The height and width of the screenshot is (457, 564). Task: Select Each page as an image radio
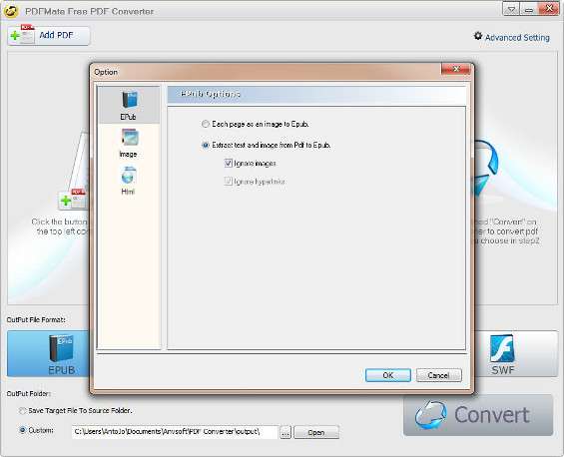click(x=205, y=124)
